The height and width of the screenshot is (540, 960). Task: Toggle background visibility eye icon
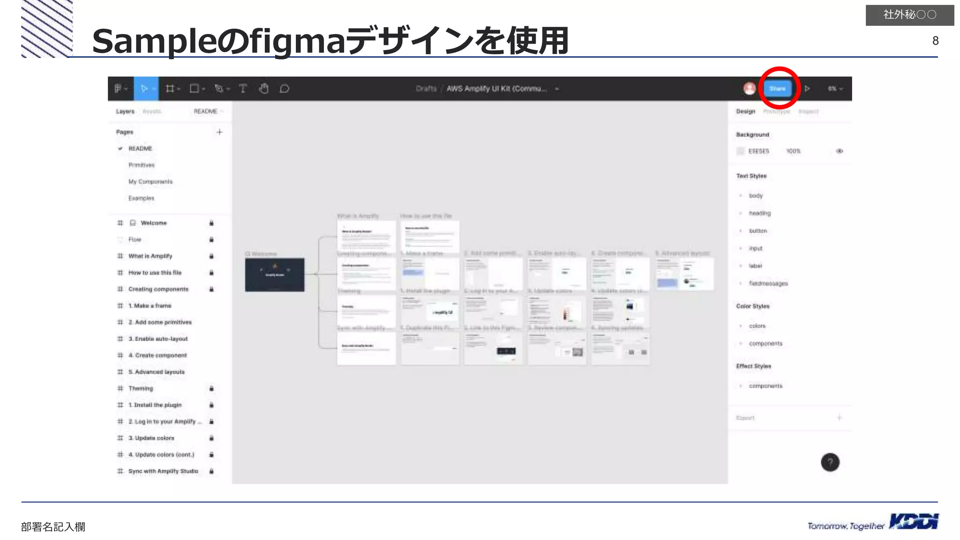coord(840,151)
